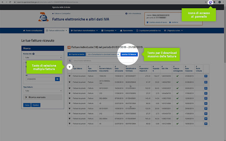Click the Agenzia delle Entrate logo
Viewport: 226px width, 141px height.
[43, 17]
